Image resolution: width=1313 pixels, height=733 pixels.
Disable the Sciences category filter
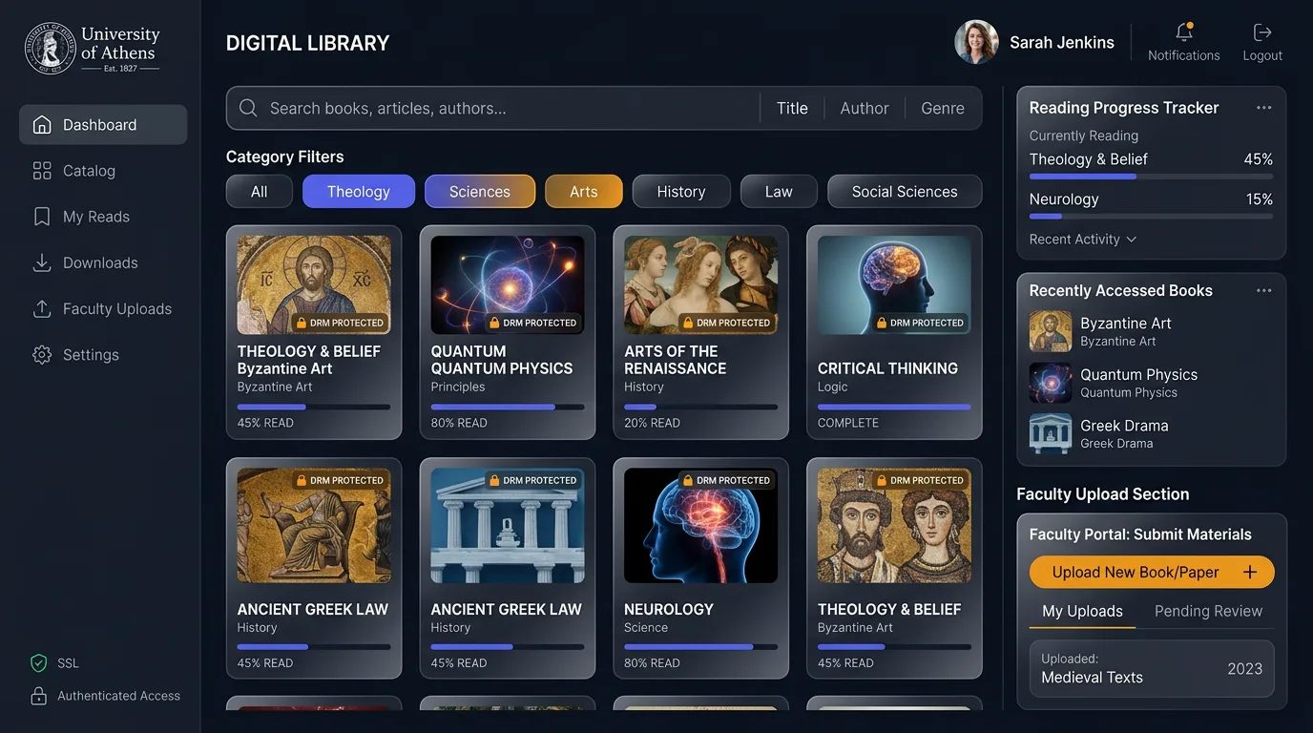click(479, 191)
